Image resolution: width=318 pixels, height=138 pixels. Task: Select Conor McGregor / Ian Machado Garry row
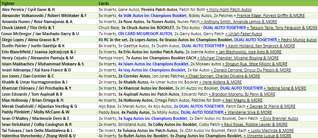pos(159,34)
